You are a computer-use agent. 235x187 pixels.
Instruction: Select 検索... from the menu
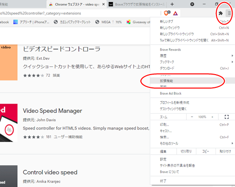click(x=192, y=137)
